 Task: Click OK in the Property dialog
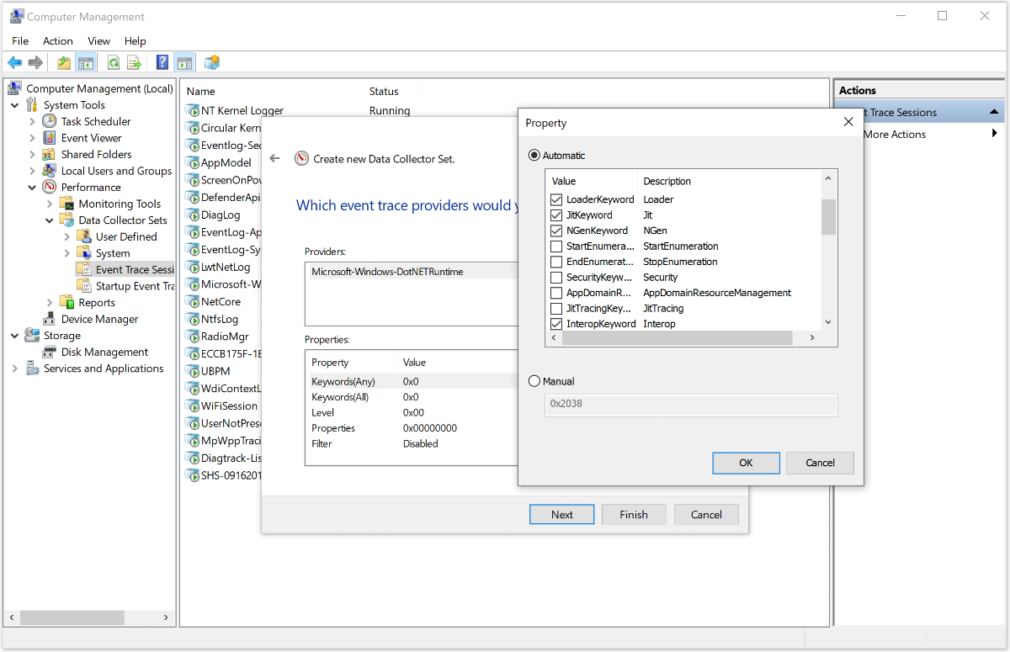pos(746,463)
